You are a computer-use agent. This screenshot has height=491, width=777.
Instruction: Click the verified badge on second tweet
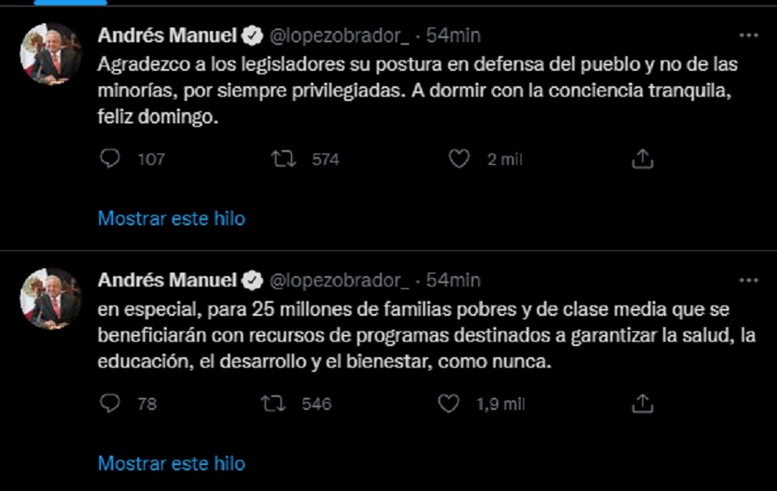coord(252,280)
